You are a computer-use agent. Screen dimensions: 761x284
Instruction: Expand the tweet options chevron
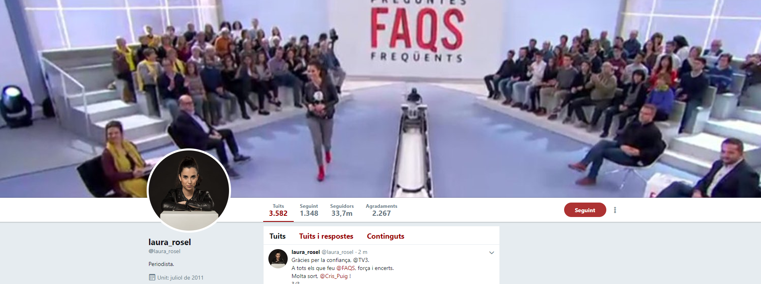pos(491,253)
